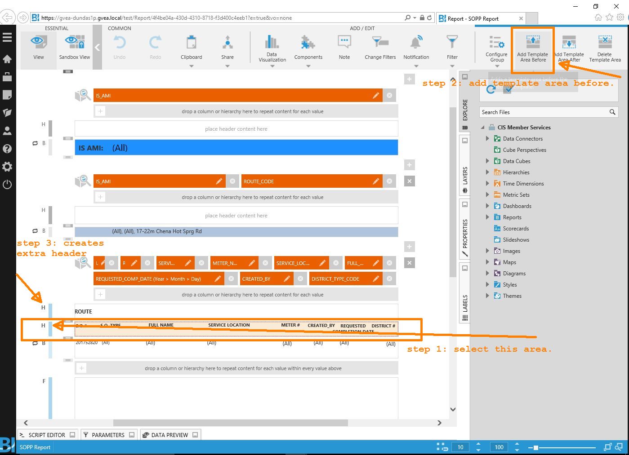Click the Log off power icon
Image resolution: width=629 pixels, height=455 pixels.
tap(7, 185)
